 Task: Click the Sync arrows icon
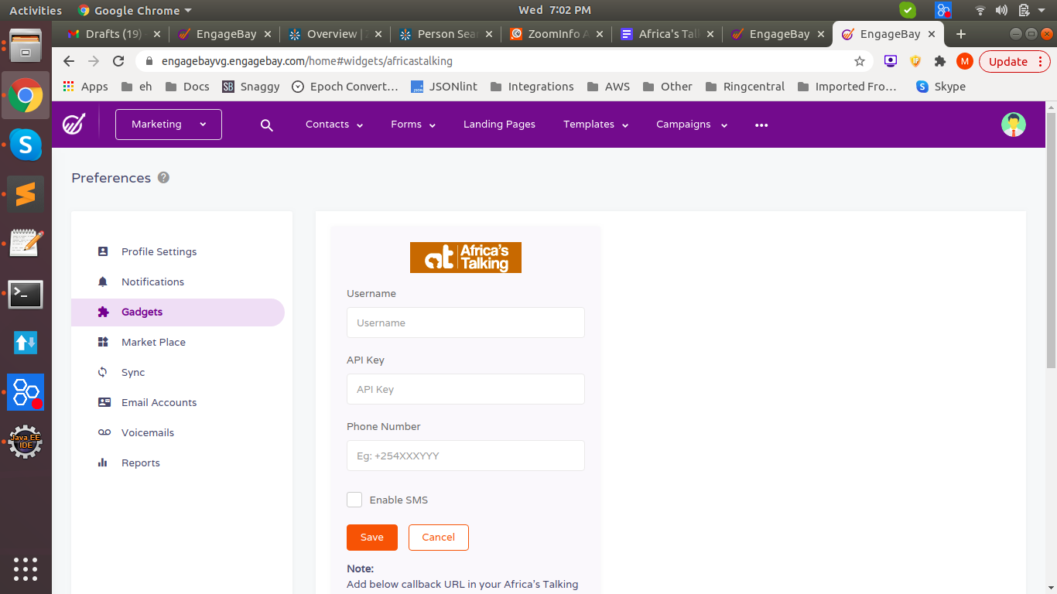tap(103, 372)
